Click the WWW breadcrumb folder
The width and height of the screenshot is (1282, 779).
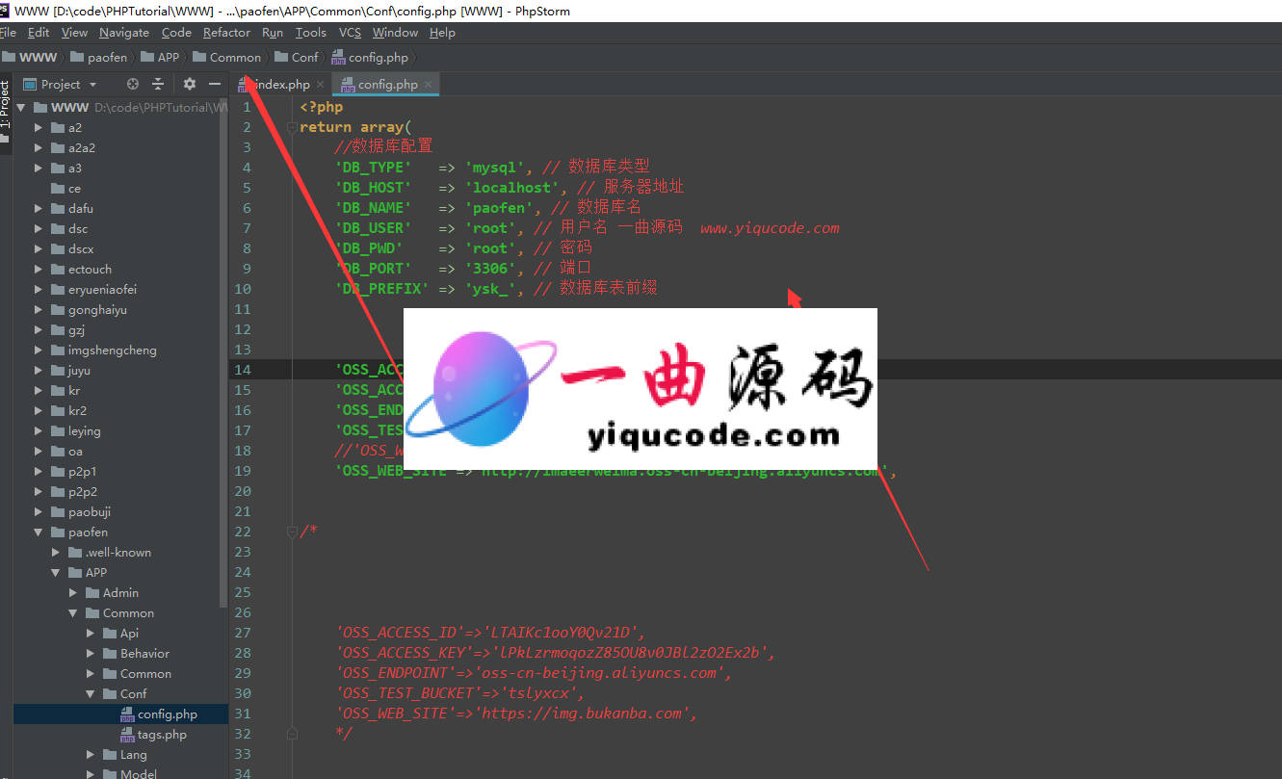(30, 58)
